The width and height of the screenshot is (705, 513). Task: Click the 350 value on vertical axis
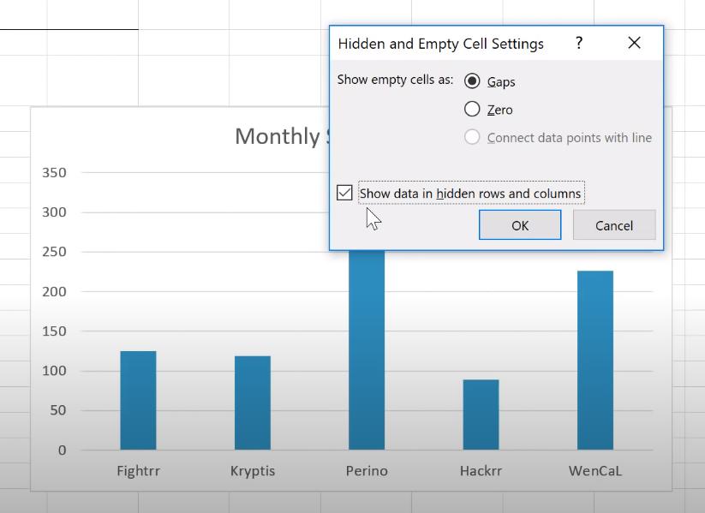(x=54, y=173)
